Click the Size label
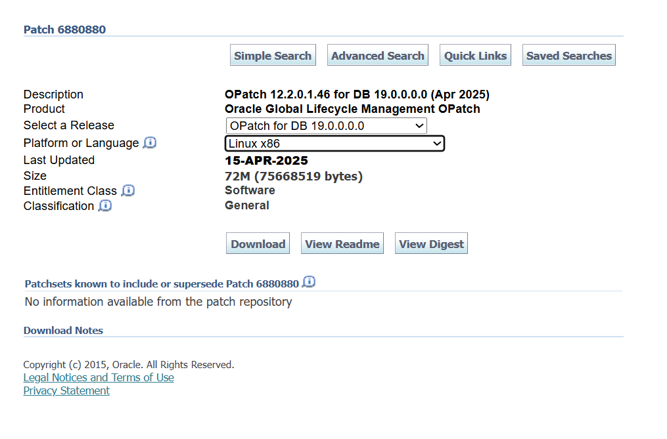The image size is (667, 439). click(35, 175)
